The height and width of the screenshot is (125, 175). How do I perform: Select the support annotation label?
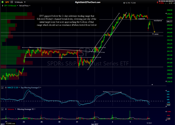(x=142, y=19)
